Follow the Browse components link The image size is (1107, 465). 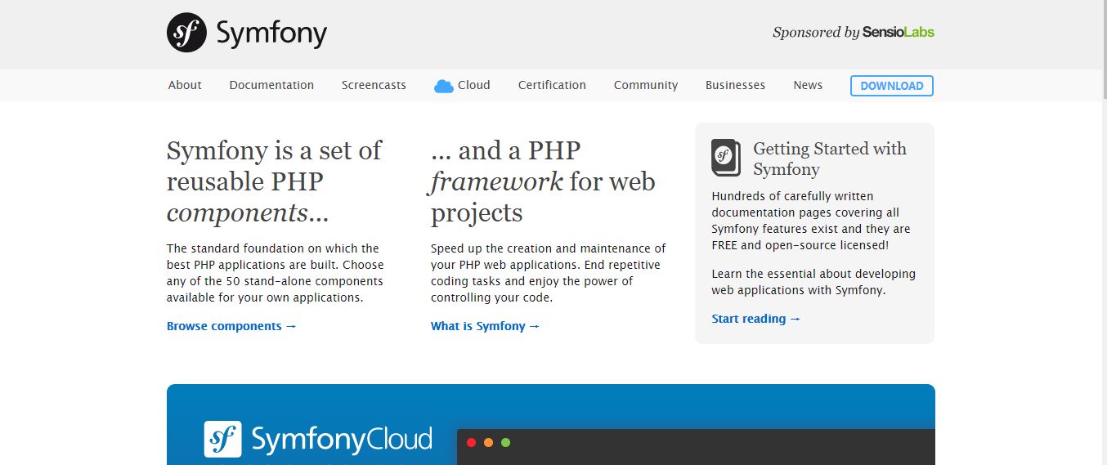(x=231, y=326)
